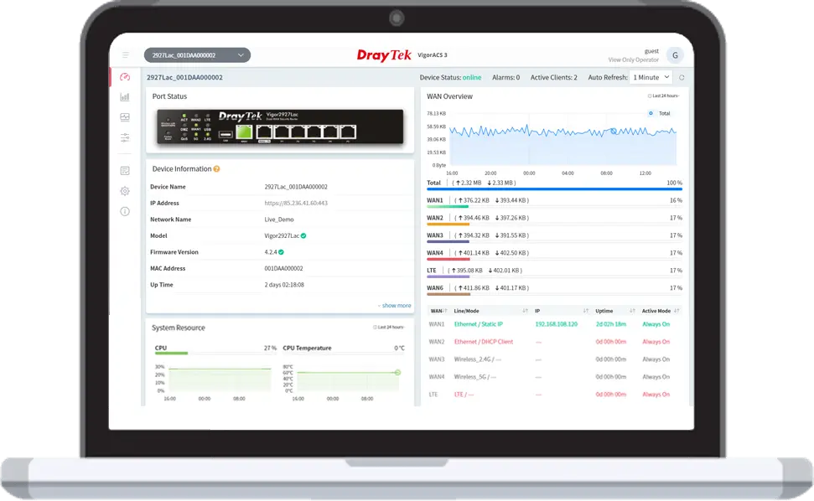
Task: Open WAN Overview Last 24 hours selector
Action: click(660, 96)
